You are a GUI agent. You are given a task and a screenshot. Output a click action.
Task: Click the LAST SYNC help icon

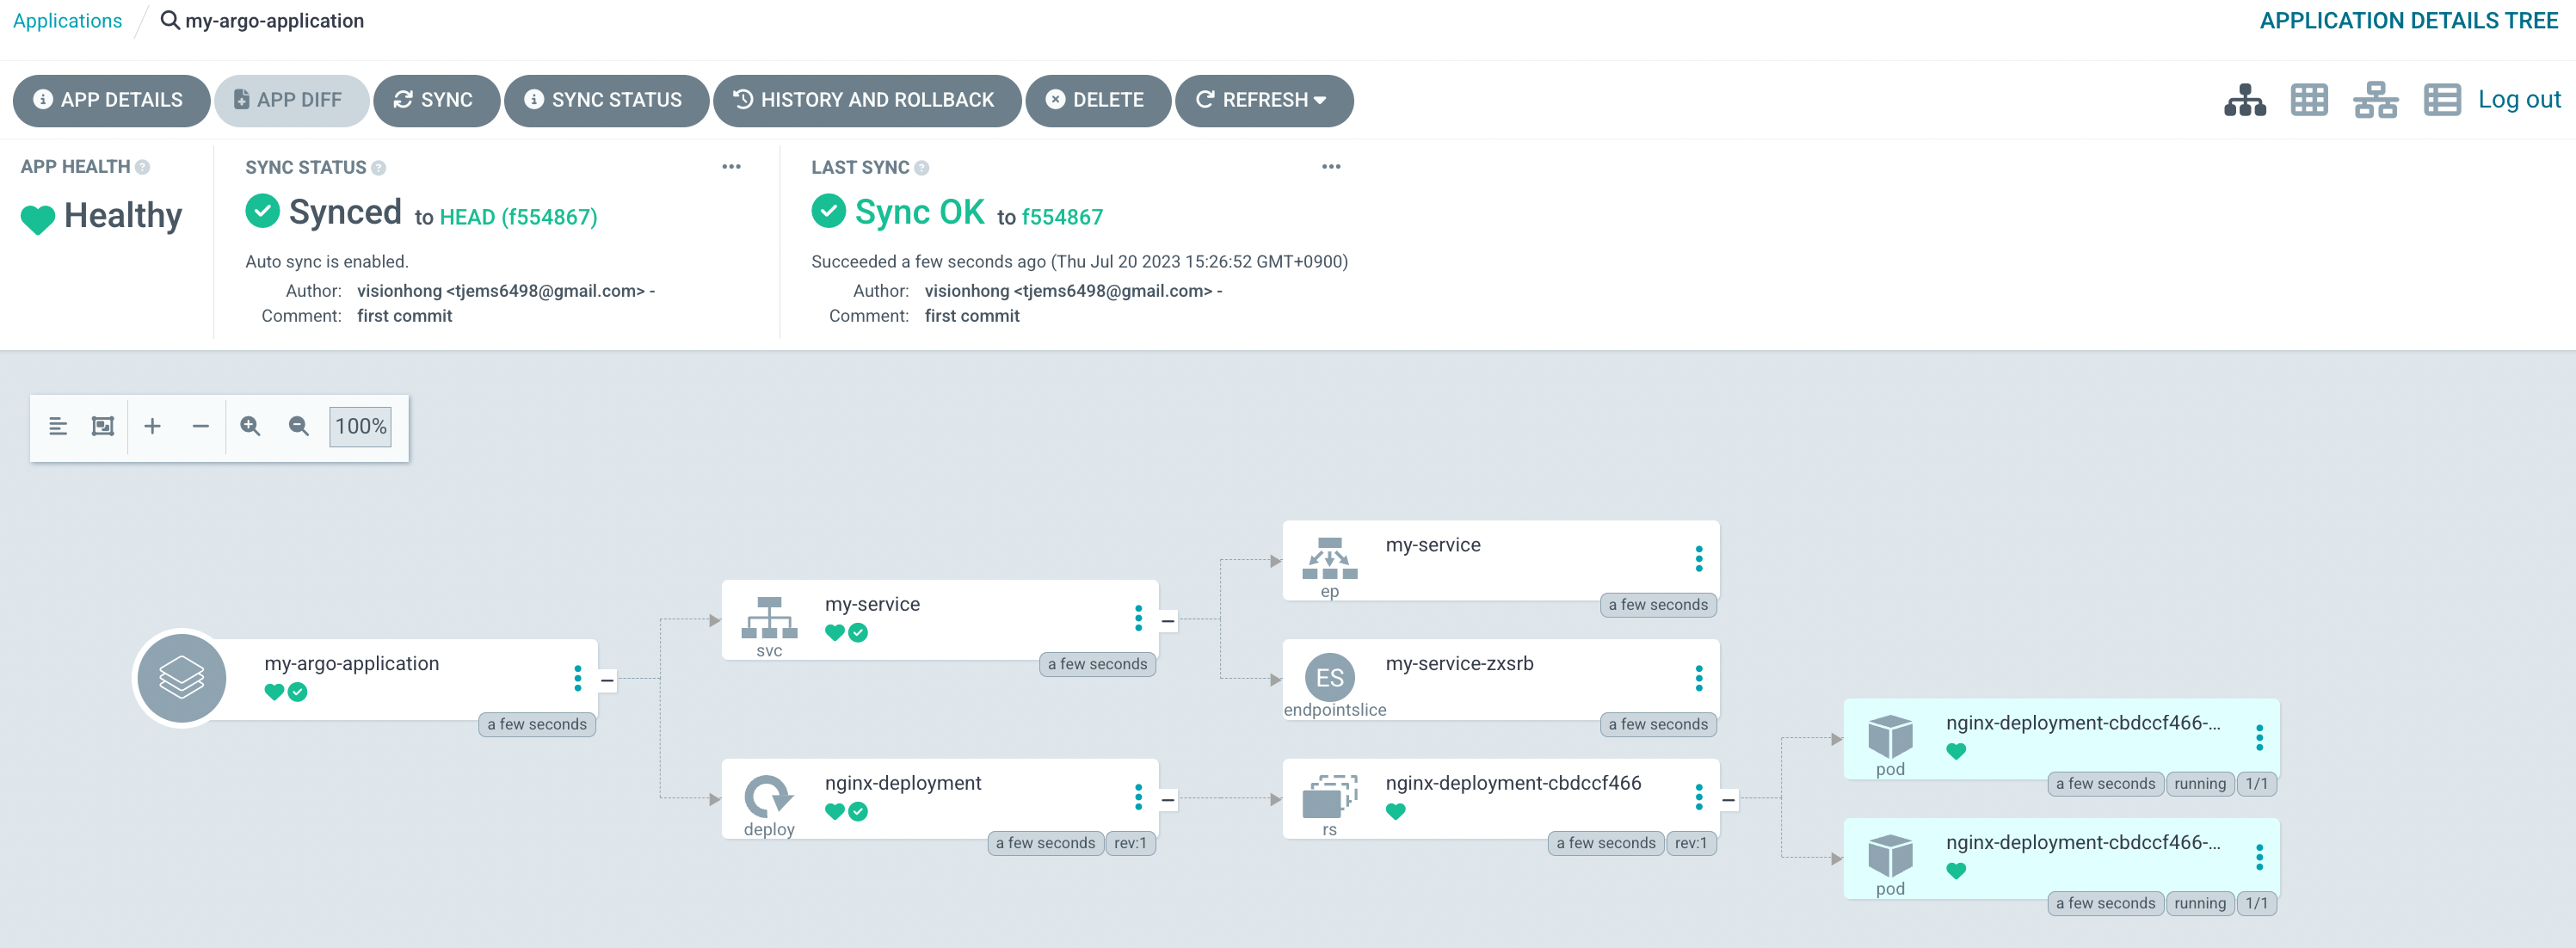(921, 168)
